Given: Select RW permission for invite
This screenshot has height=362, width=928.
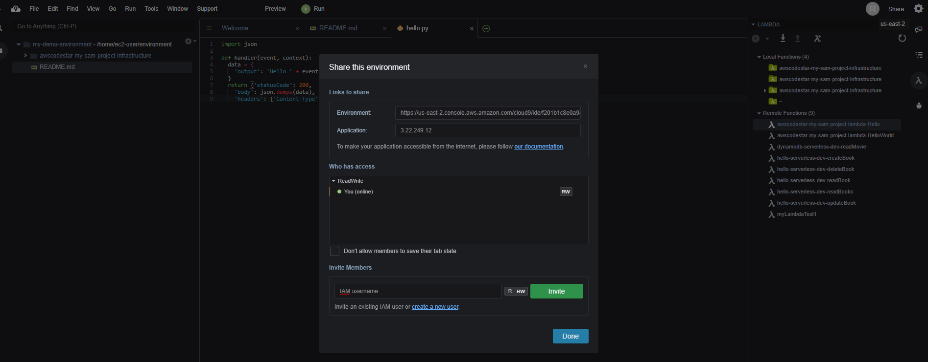Looking at the screenshot, I should [x=521, y=291].
